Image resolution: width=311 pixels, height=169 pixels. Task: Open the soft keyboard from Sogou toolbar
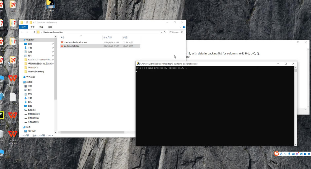coord(293,154)
